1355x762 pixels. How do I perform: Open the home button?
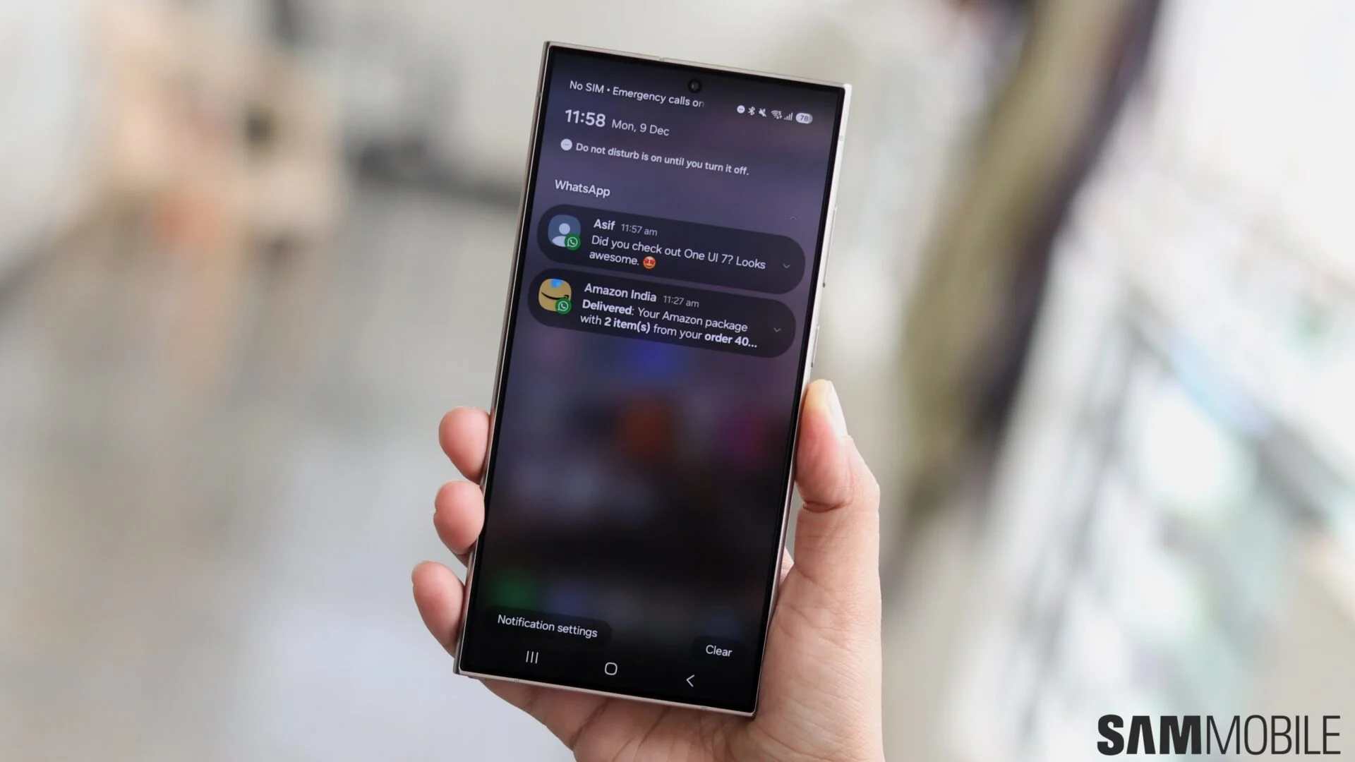611,667
